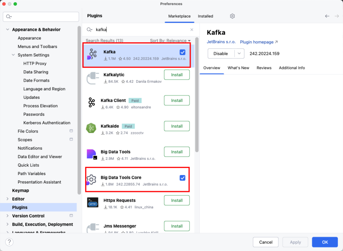
Task: Open the Keymap settings
Action: (21, 190)
